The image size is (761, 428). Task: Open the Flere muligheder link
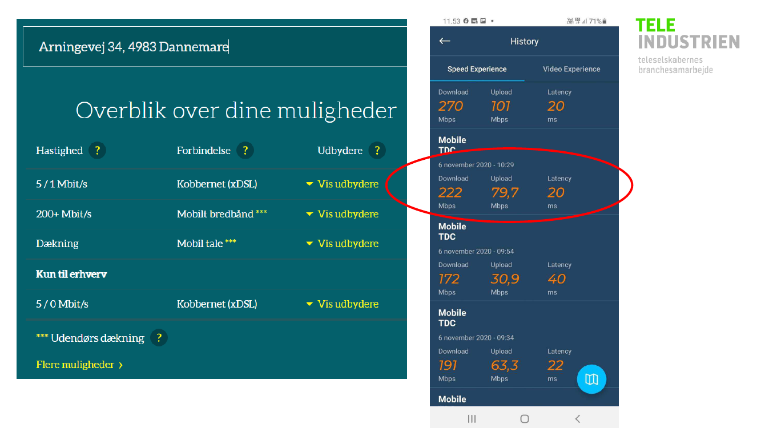(79, 365)
